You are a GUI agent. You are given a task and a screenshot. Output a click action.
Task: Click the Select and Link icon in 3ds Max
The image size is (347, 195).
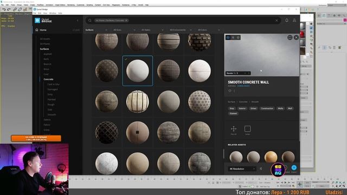point(15,9)
